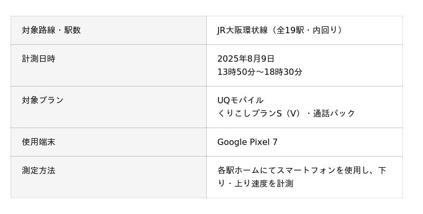The image size is (423, 214).
Task: Click the Pixel 7 text
Action: [x=263, y=142]
